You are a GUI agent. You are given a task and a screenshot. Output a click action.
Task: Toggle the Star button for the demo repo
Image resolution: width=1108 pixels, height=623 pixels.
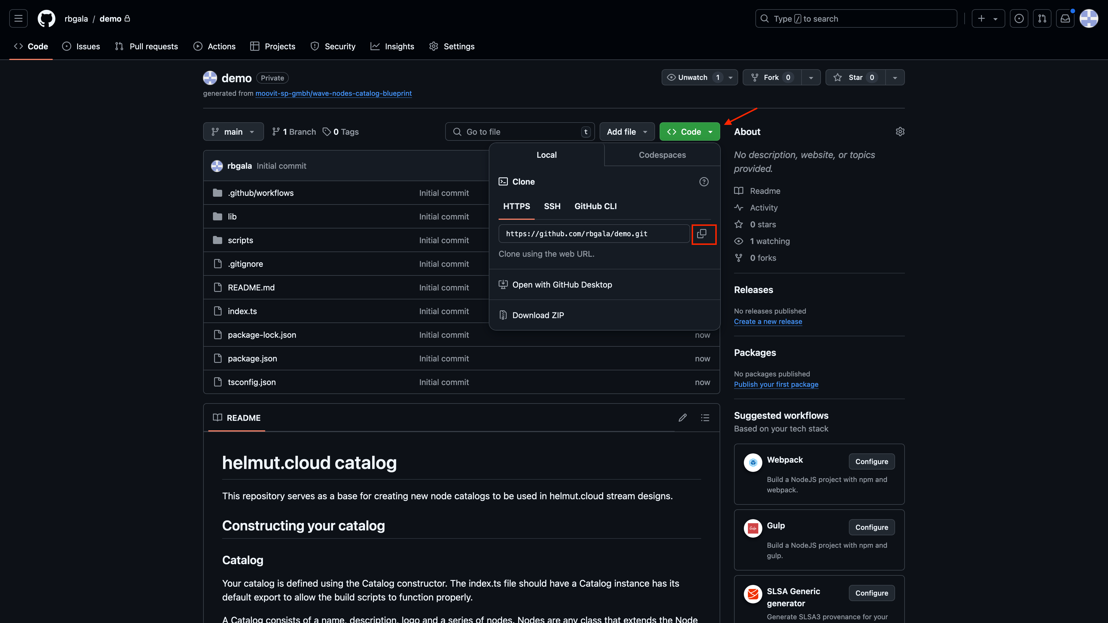tap(855, 77)
